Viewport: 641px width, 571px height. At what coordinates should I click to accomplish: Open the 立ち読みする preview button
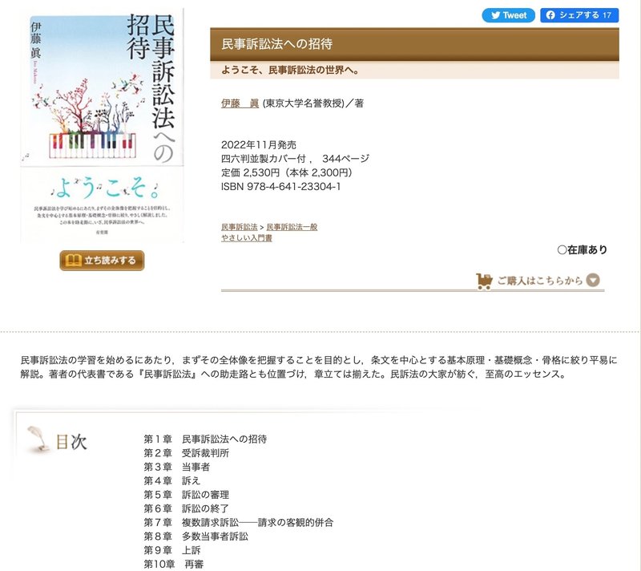102,261
